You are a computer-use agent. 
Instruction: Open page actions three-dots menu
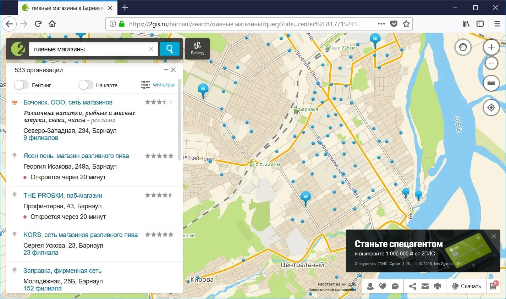coord(381,24)
